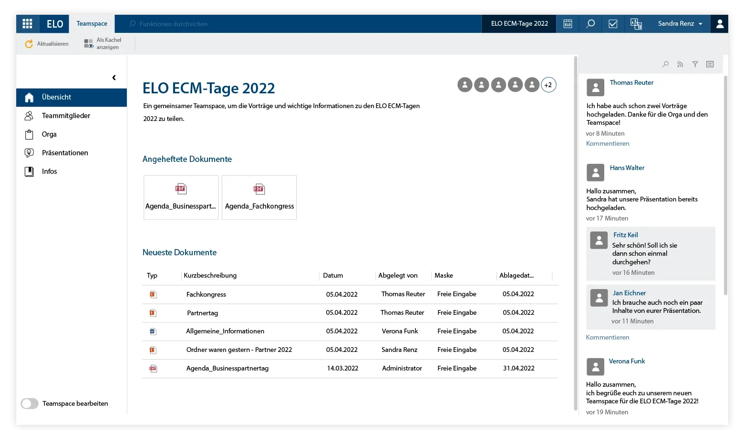Select Übersicht in the sidebar

(x=72, y=97)
